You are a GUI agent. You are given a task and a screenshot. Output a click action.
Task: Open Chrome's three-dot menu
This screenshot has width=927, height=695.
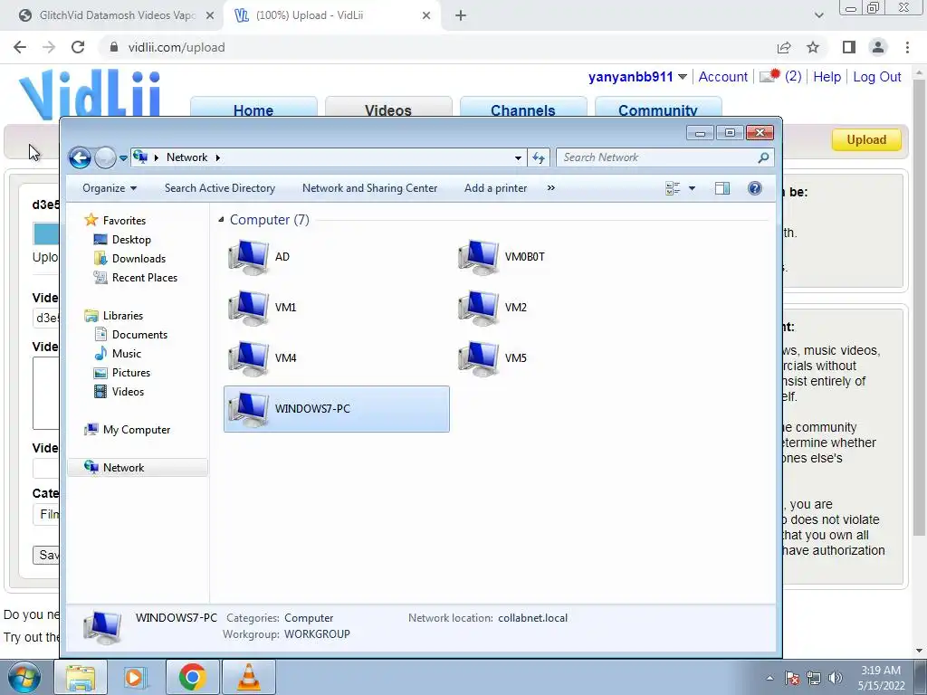[x=907, y=47]
